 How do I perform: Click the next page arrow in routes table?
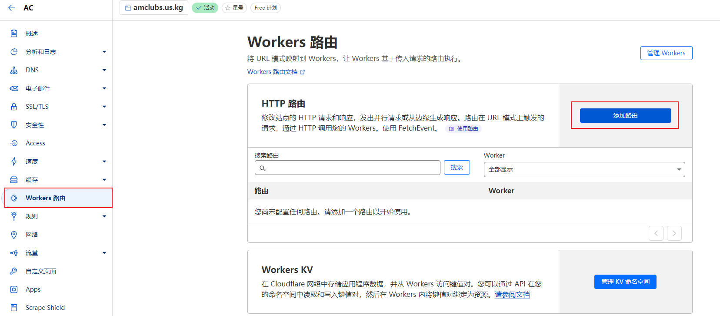tap(674, 233)
